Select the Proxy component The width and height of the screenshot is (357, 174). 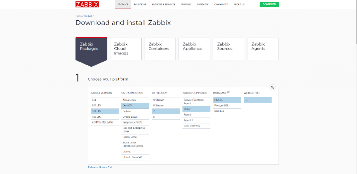click(196, 109)
